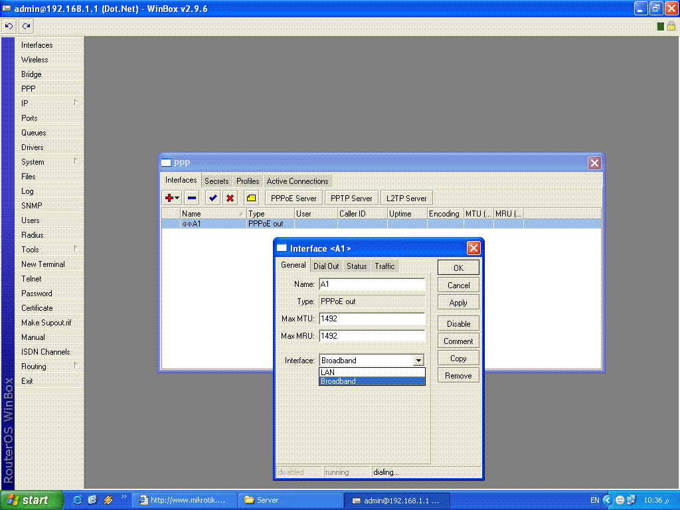680x510 pixels.
Task: Click the Redo icon in WinBox toolbar
Action: 26,27
